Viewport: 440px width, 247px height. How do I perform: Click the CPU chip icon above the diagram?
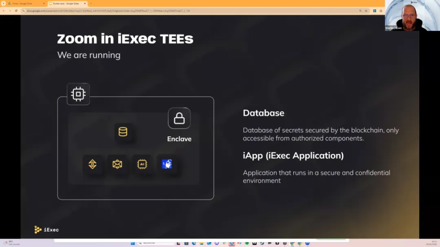78,94
